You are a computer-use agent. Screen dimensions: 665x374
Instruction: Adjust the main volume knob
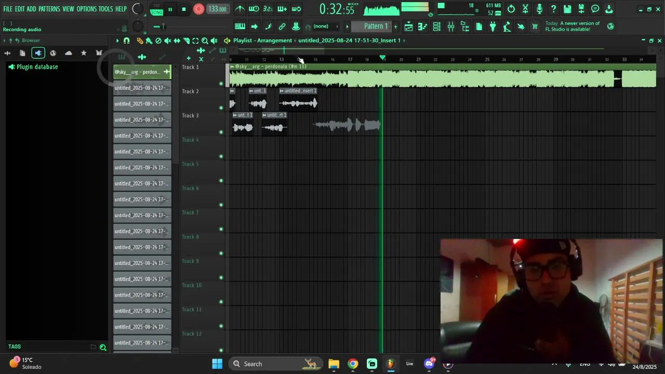(138, 9)
